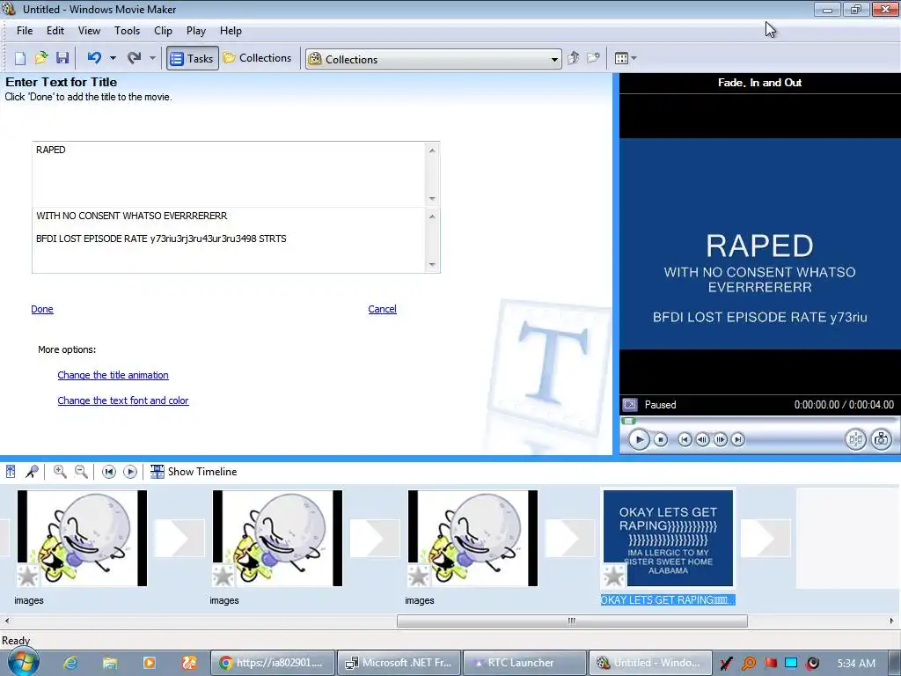Viewport: 901px width, 676px height.
Task: Click the Rewind Storyboard icon
Action: (108, 472)
